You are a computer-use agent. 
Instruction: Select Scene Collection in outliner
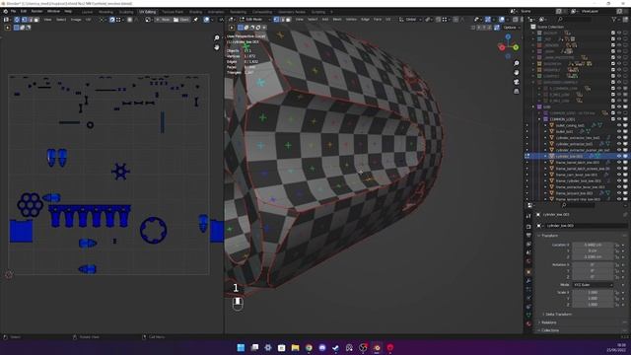click(x=550, y=27)
